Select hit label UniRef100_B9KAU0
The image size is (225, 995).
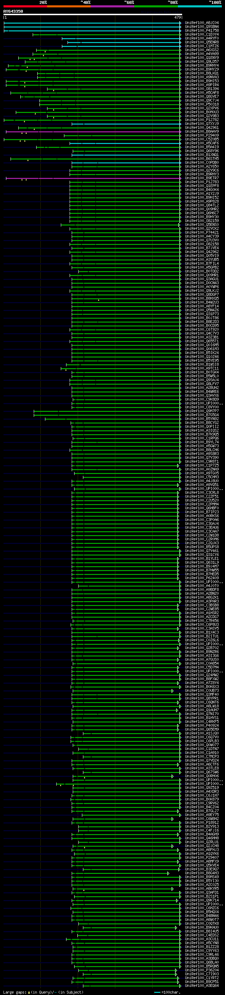coord(202,927)
